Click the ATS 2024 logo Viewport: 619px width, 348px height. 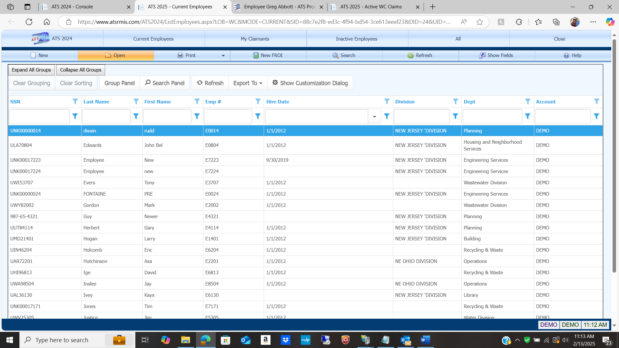pyautogui.click(x=41, y=39)
